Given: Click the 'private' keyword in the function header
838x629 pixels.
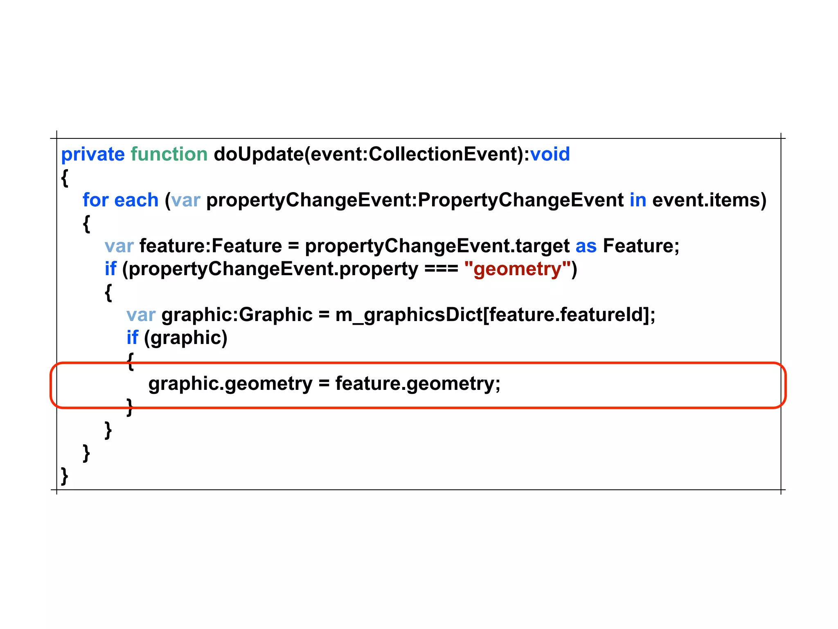Looking at the screenshot, I should (x=92, y=154).
